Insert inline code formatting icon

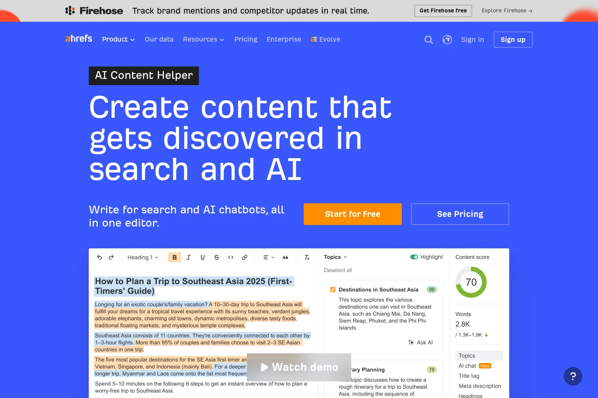tap(230, 257)
